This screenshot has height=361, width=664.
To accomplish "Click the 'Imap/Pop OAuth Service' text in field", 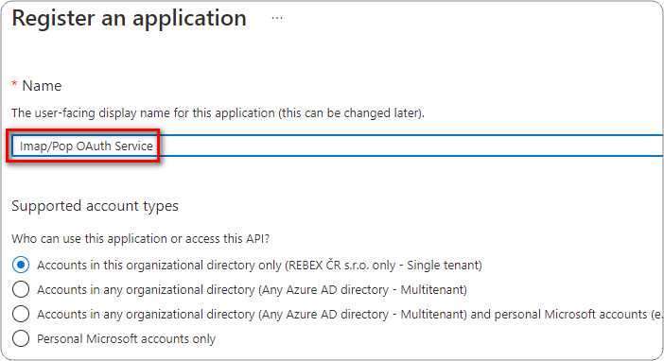I will tap(86, 146).
